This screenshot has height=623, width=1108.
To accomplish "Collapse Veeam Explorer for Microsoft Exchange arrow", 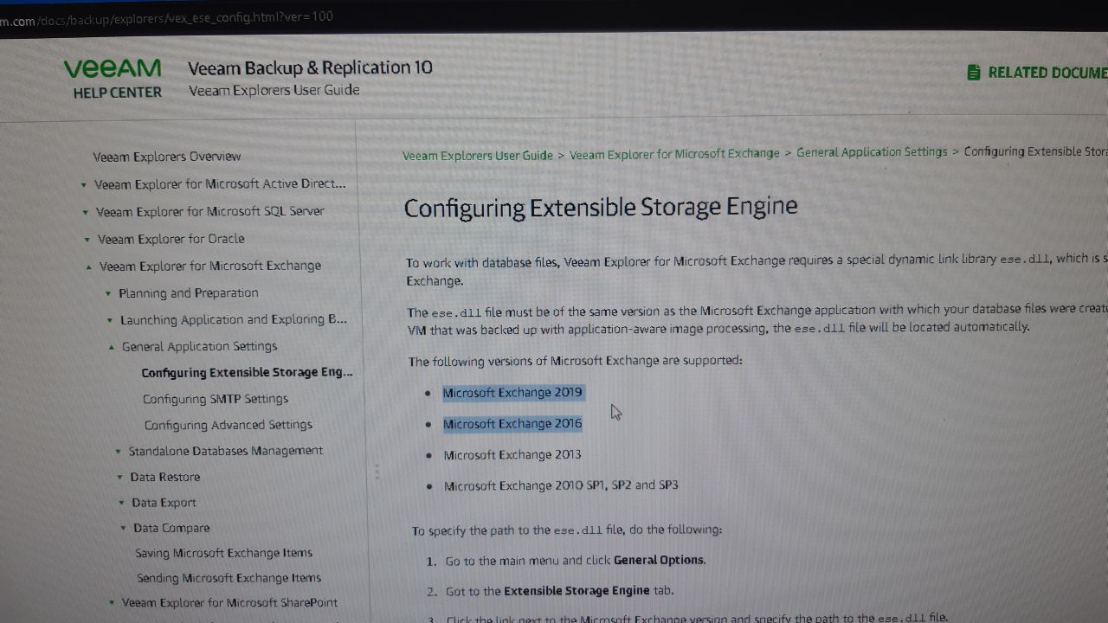I will pos(88,267).
